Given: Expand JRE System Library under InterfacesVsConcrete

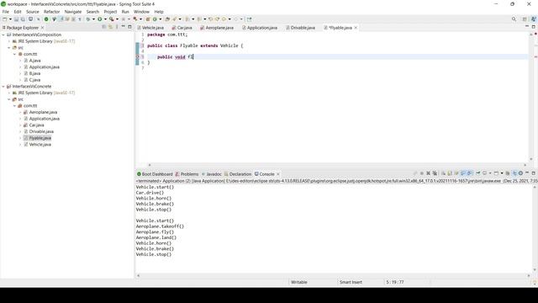Looking at the screenshot, I should [9, 93].
